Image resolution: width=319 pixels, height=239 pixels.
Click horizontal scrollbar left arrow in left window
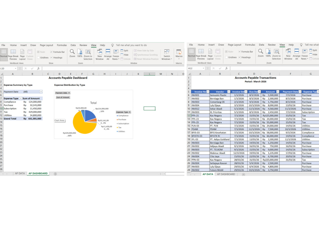tap(164, 174)
